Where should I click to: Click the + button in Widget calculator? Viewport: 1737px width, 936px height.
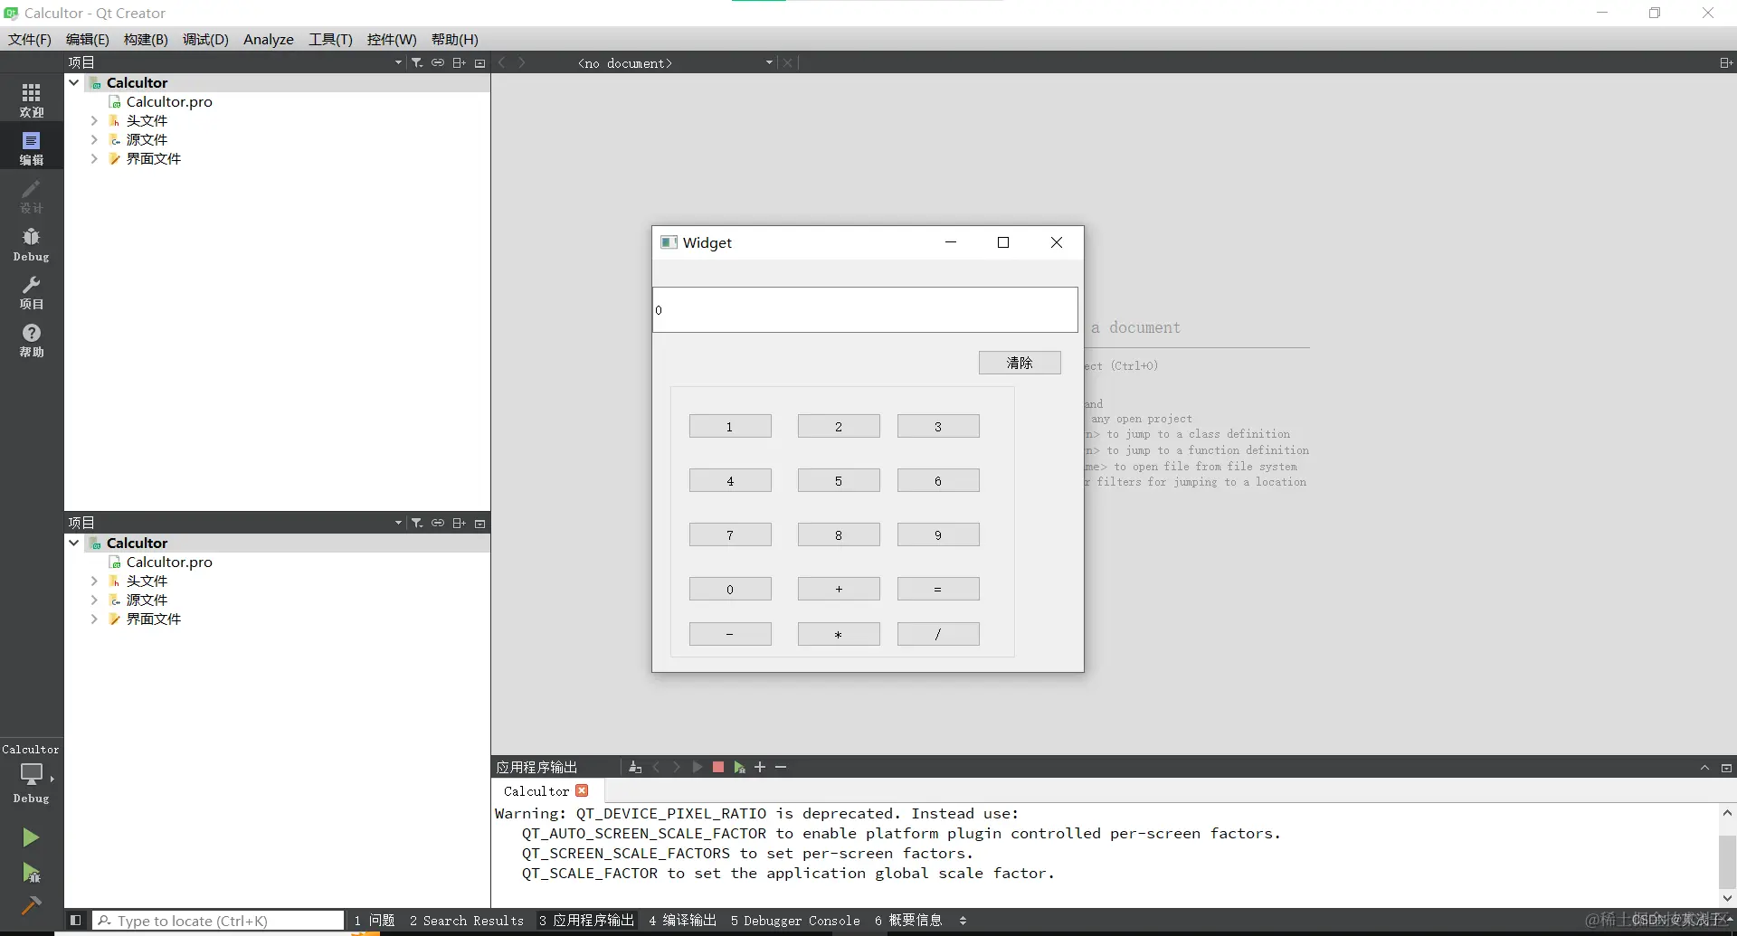pos(839,589)
